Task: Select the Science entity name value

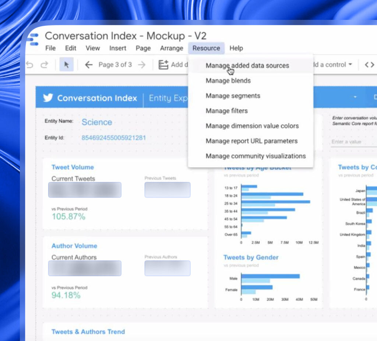Action: (x=97, y=122)
